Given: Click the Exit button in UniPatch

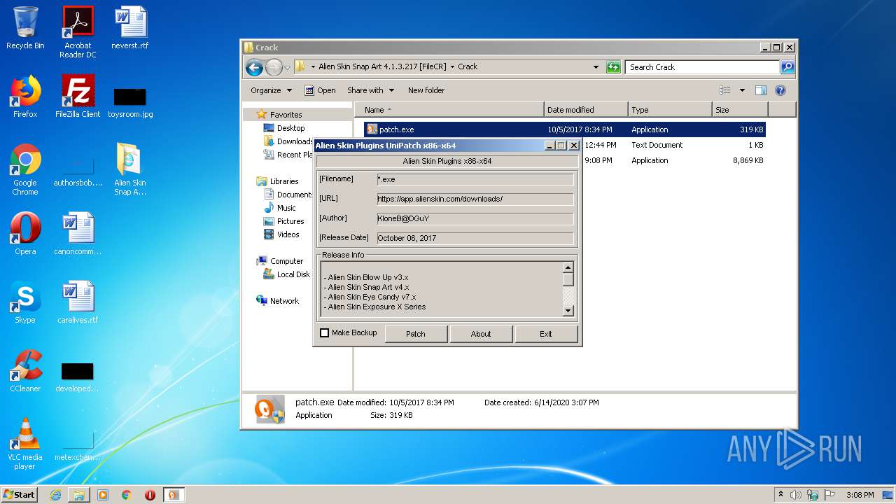Looking at the screenshot, I should click(x=546, y=334).
